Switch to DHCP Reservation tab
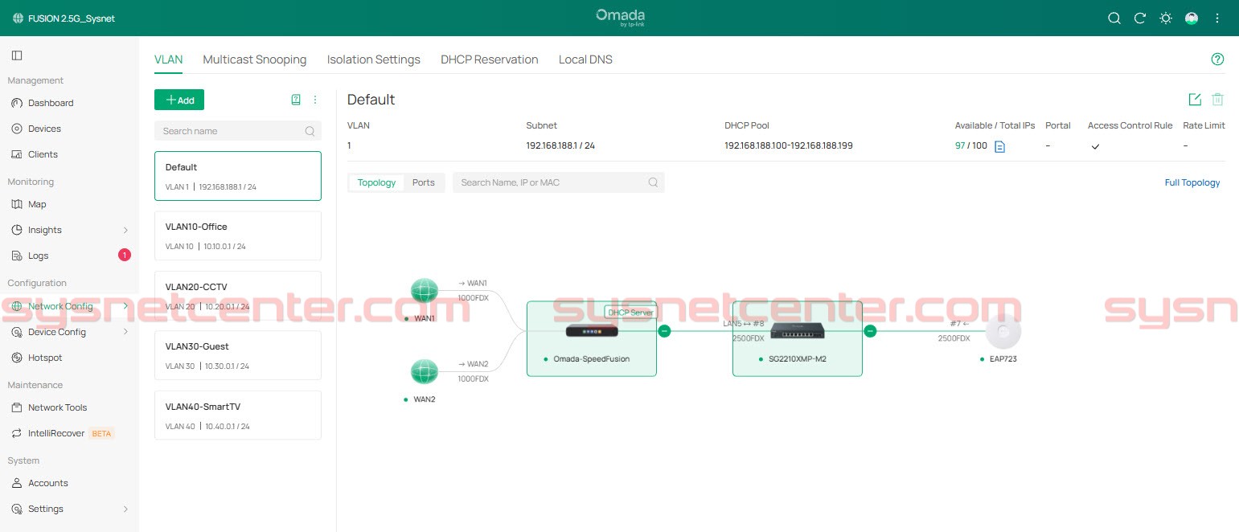Viewport: 1239px width, 532px height. coord(490,59)
